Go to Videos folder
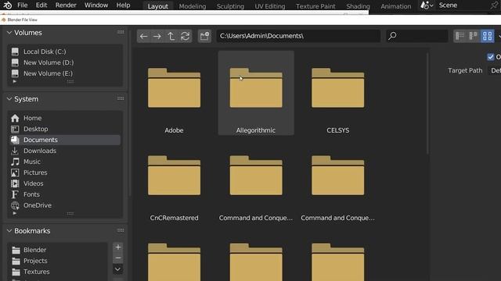 (x=64, y=183)
